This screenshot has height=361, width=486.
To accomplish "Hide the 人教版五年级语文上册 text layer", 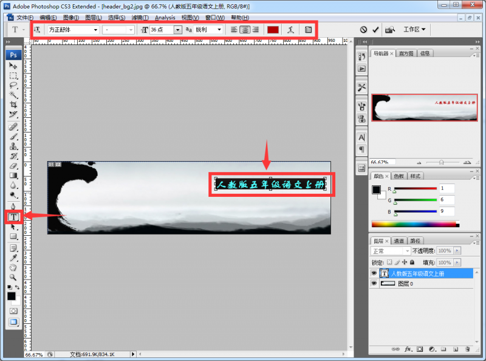I will [374, 273].
